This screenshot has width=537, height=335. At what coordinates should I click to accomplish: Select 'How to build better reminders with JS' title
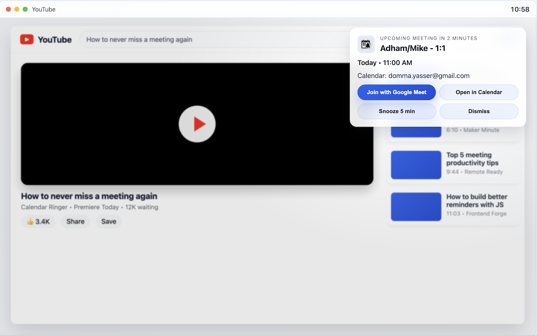tap(477, 201)
